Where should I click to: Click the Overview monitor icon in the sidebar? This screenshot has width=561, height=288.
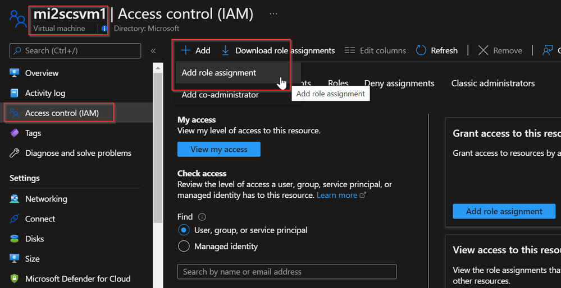tap(14, 73)
